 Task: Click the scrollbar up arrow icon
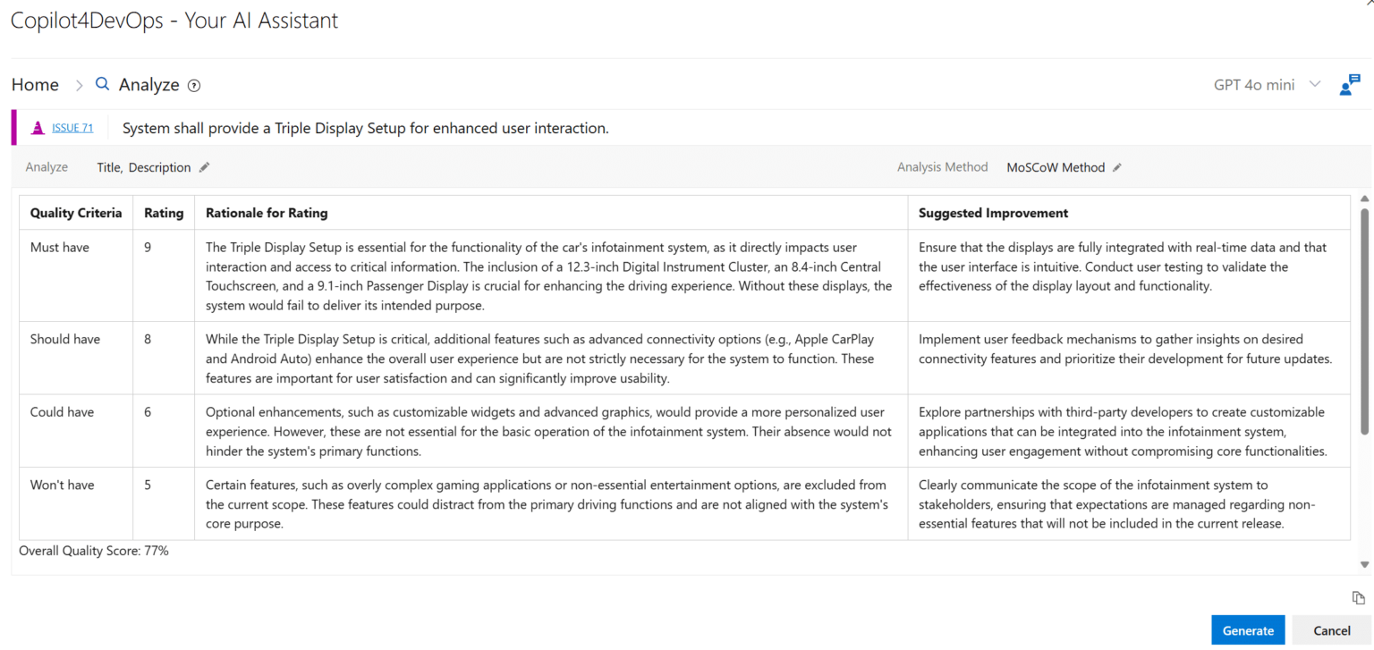[1364, 198]
